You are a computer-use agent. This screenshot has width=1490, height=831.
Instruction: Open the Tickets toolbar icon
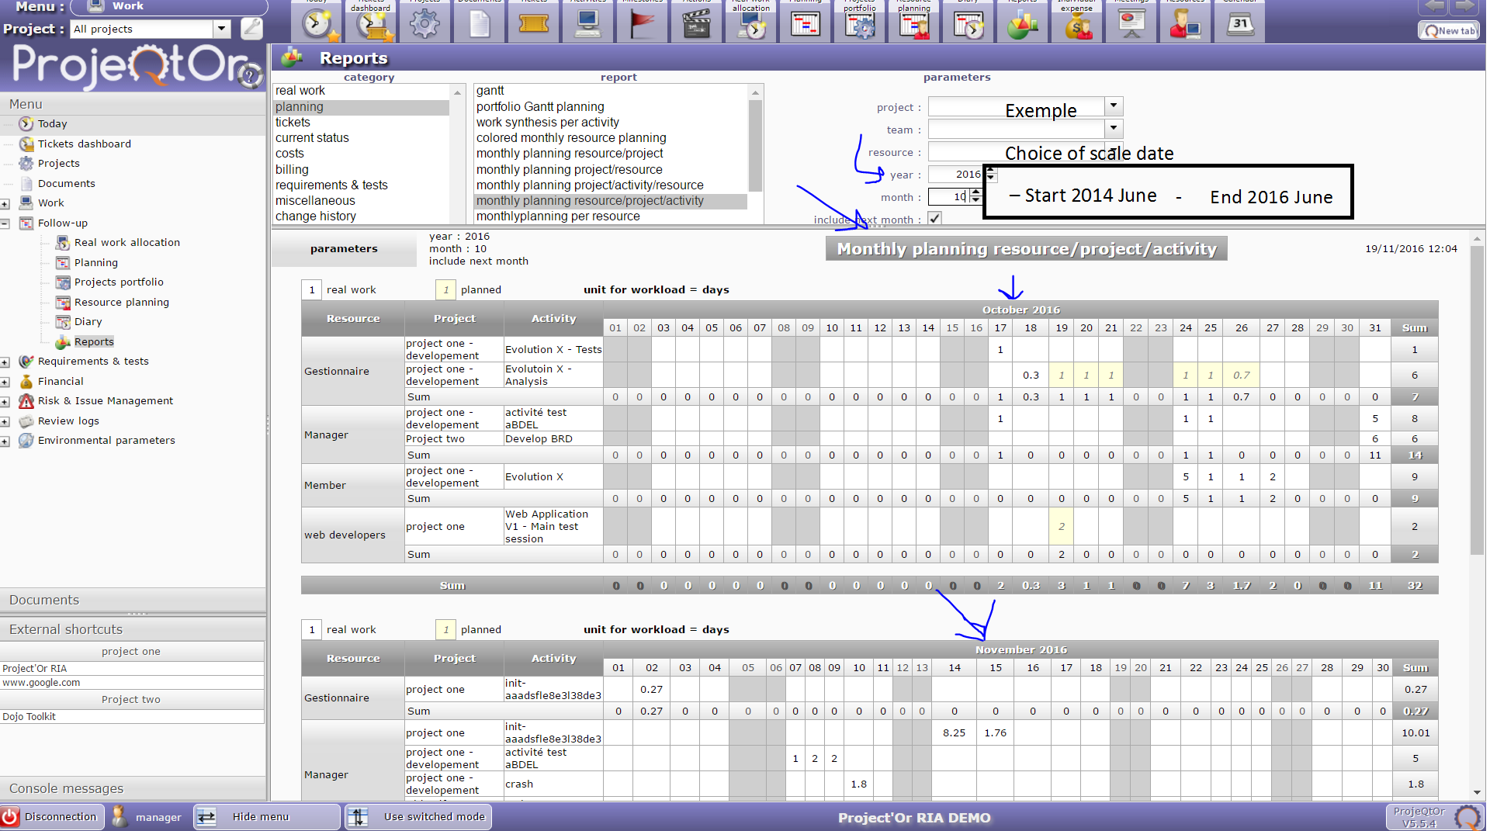[x=533, y=25]
